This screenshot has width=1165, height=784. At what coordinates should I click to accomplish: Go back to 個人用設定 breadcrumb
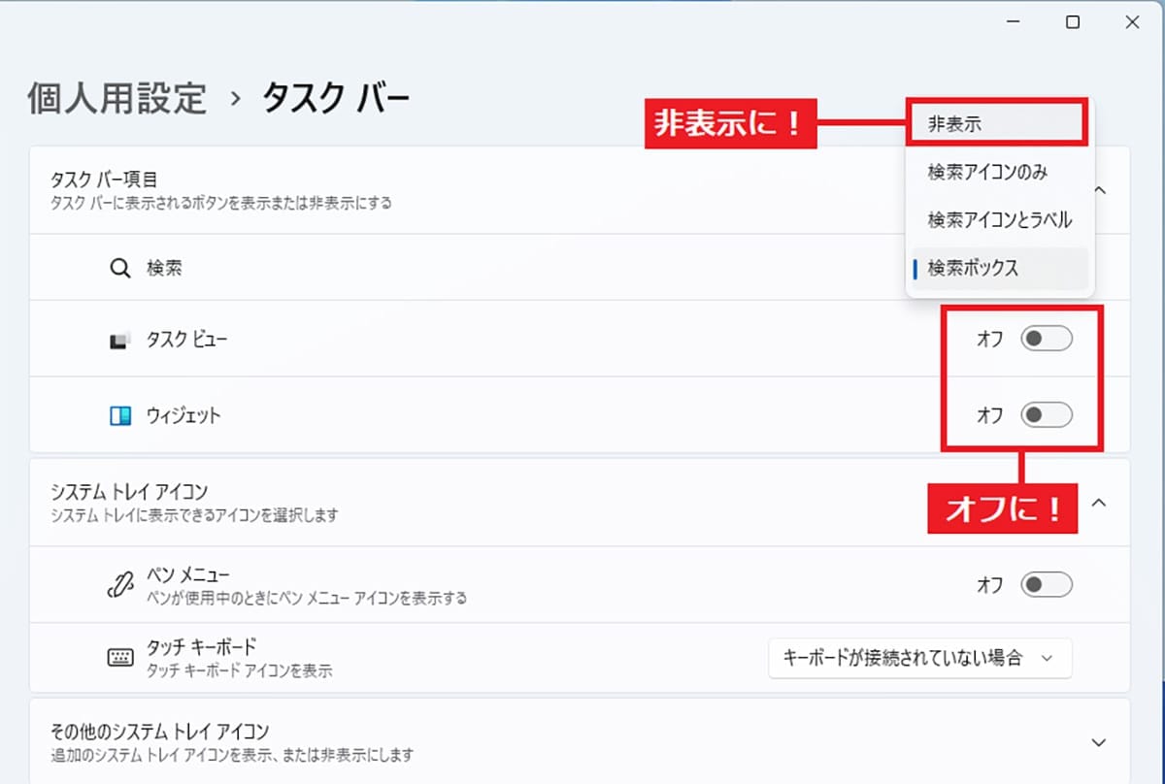coord(117,98)
